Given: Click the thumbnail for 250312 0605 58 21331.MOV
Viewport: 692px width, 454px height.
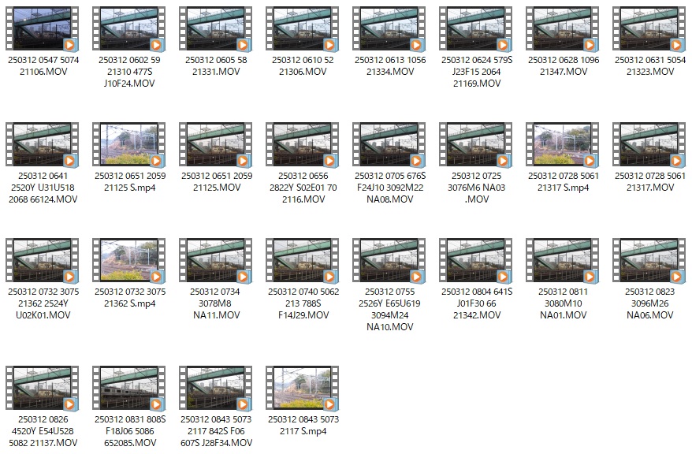Looking at the screenshot, I should 215,28.
